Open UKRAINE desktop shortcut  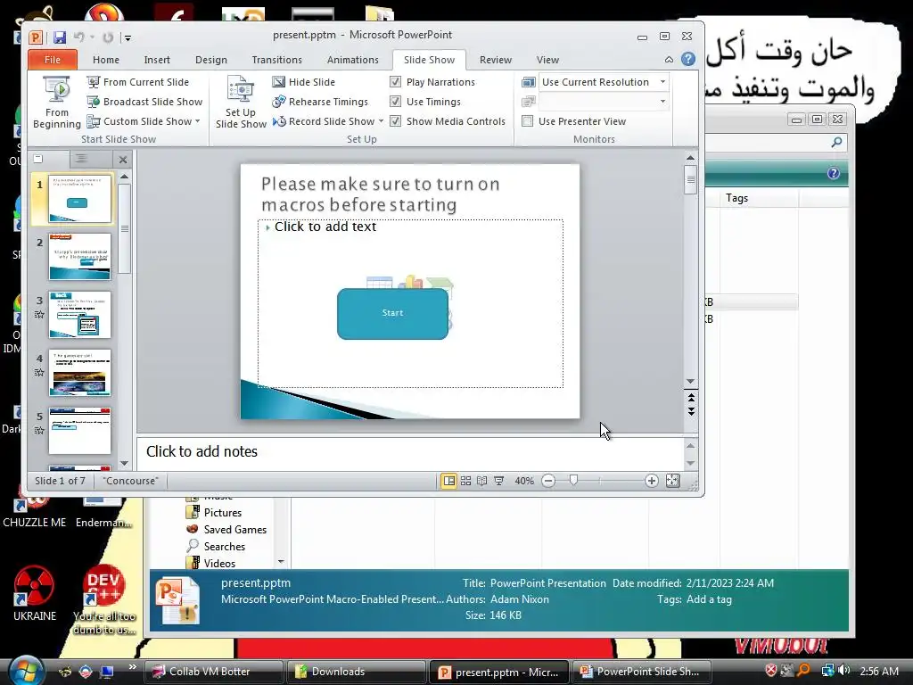click(35, 593)
